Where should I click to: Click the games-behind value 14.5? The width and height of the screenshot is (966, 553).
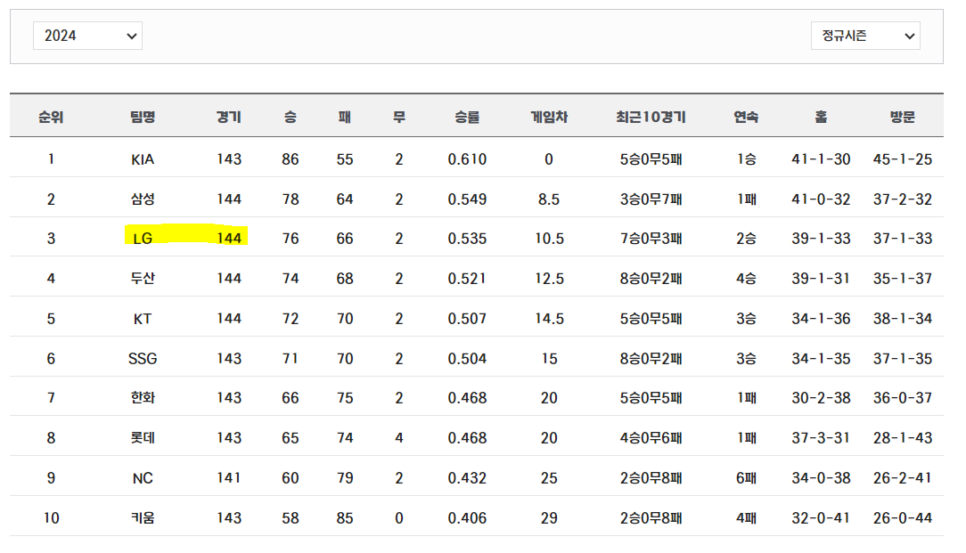(x=549, y=319)
